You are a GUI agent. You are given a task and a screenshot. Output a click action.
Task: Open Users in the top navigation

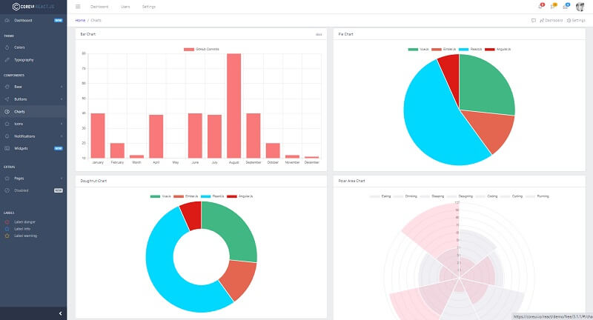point(125,7)
